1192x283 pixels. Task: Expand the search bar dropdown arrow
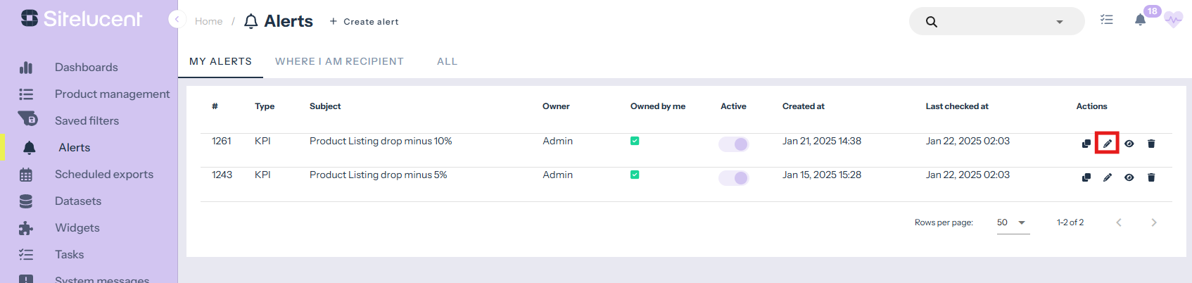[1059, 22]
